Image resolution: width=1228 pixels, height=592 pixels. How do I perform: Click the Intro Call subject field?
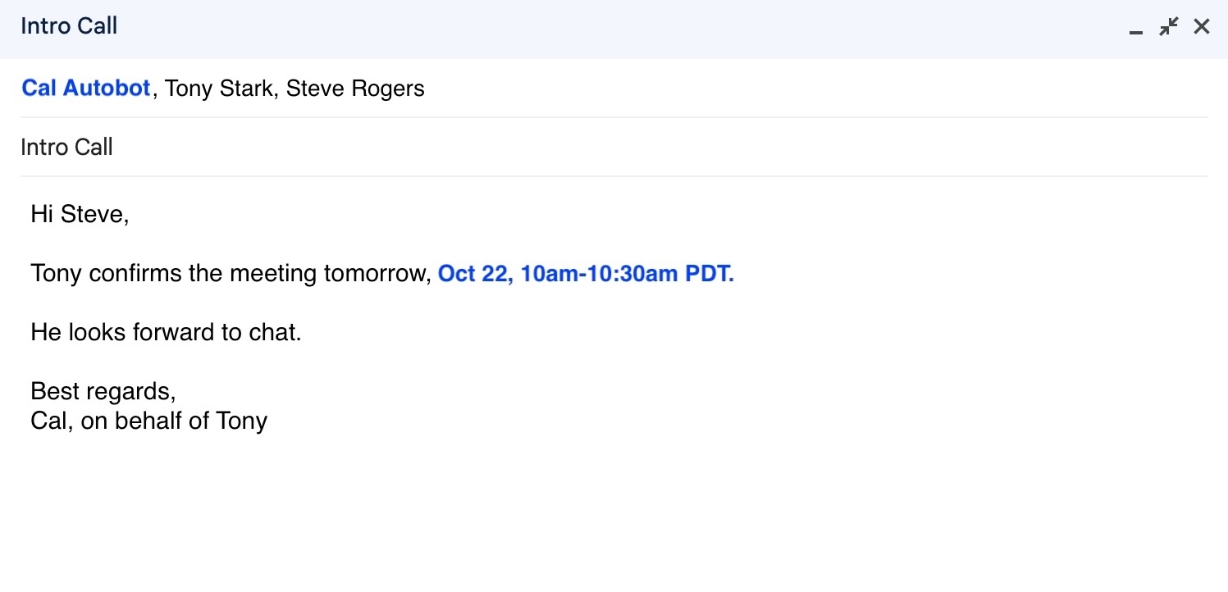click(66, 147)
